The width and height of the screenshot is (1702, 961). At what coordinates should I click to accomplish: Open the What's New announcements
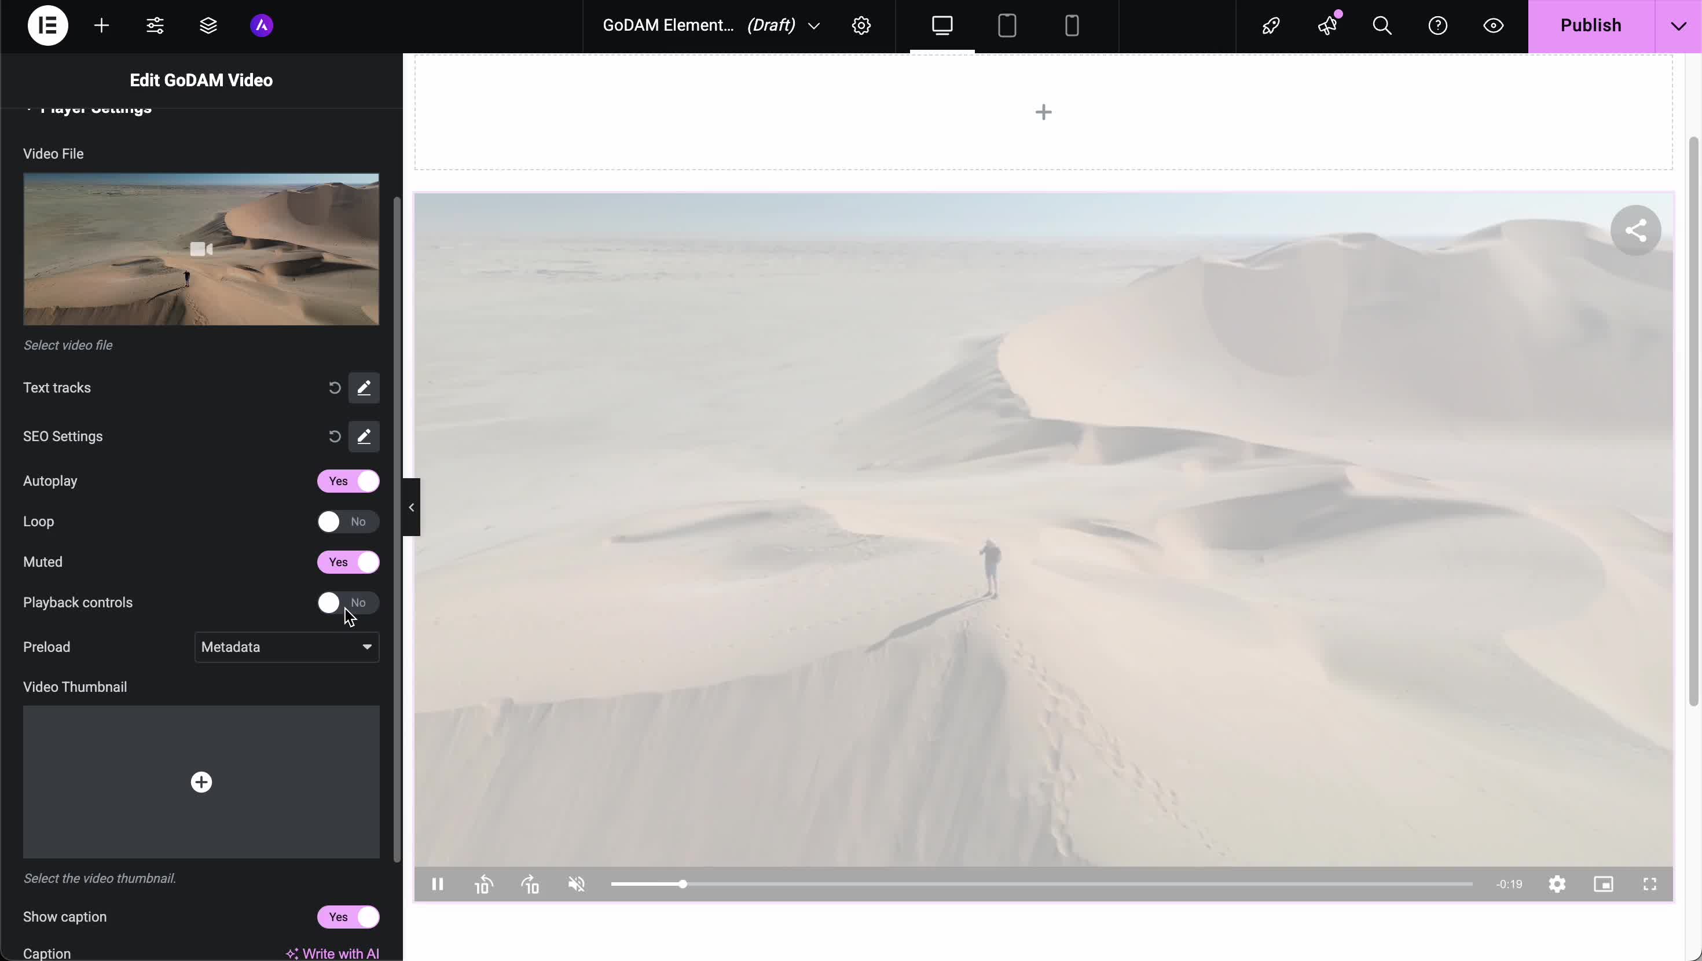click(x=1327, y=25)
